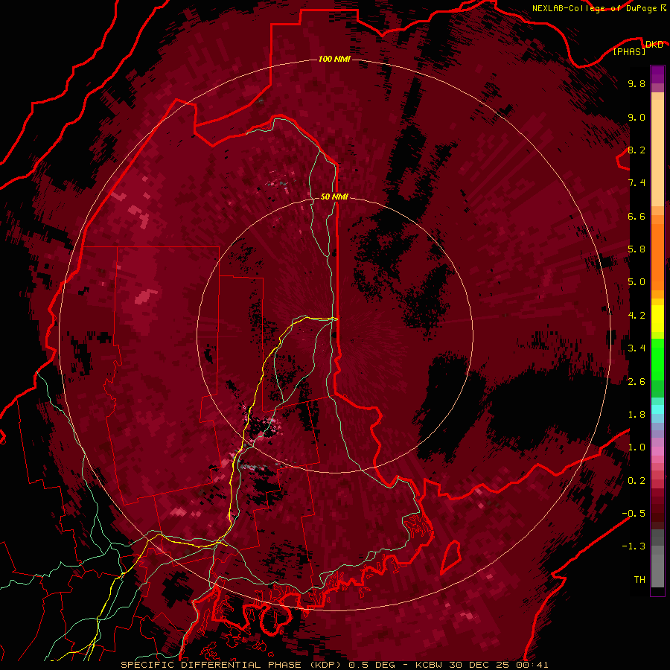The width and height of the screenshot is (670, 670).
Task: Click the [PHAS] units label above the scale
Action: 629,51
